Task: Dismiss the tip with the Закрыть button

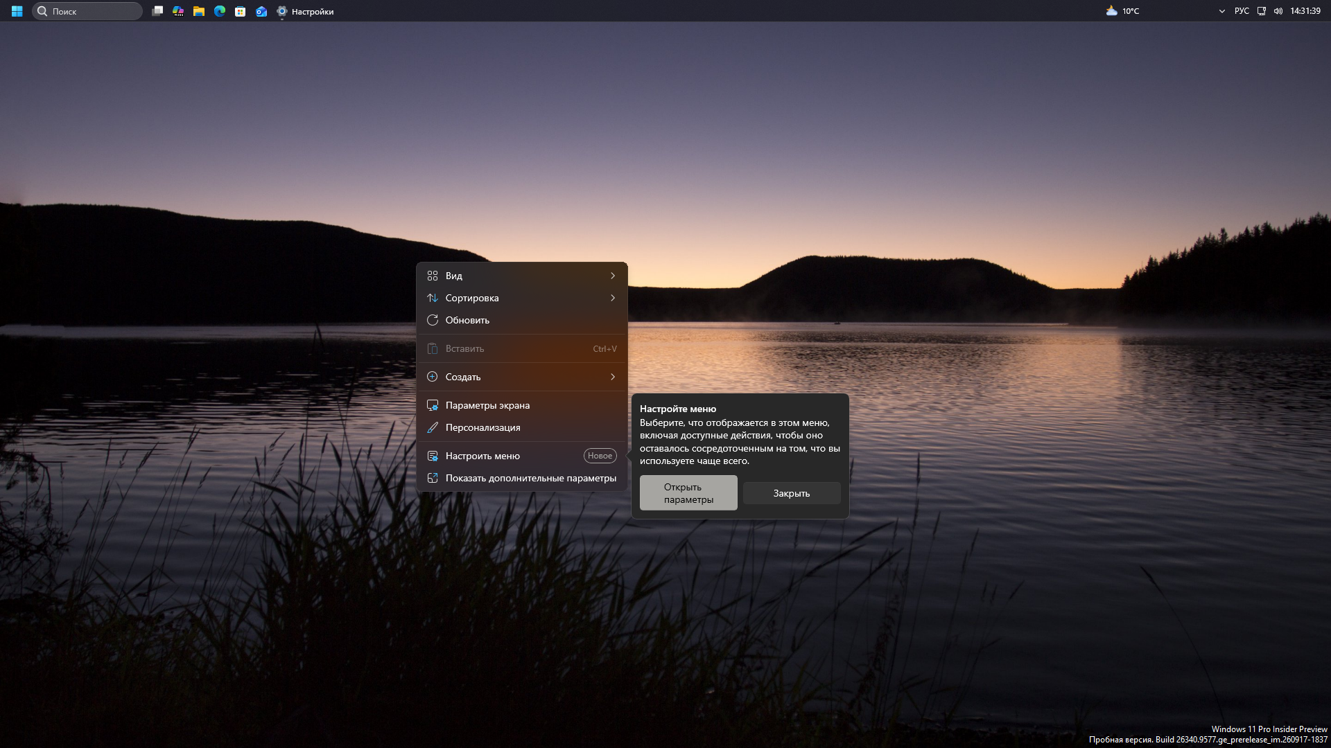Action: point(792,493)
